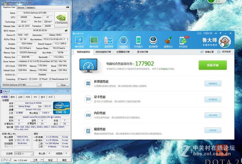Click the CPU-Z name field Intel Core i5 2550K
242x164 pixels.
33,103
